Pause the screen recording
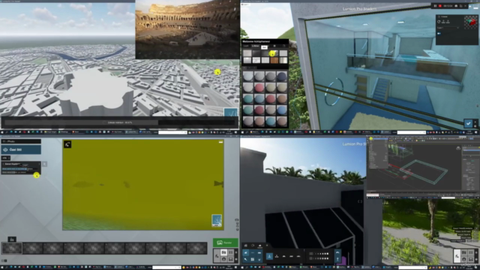The width and height of the screenshot is (480, 270). pos(435,6)
